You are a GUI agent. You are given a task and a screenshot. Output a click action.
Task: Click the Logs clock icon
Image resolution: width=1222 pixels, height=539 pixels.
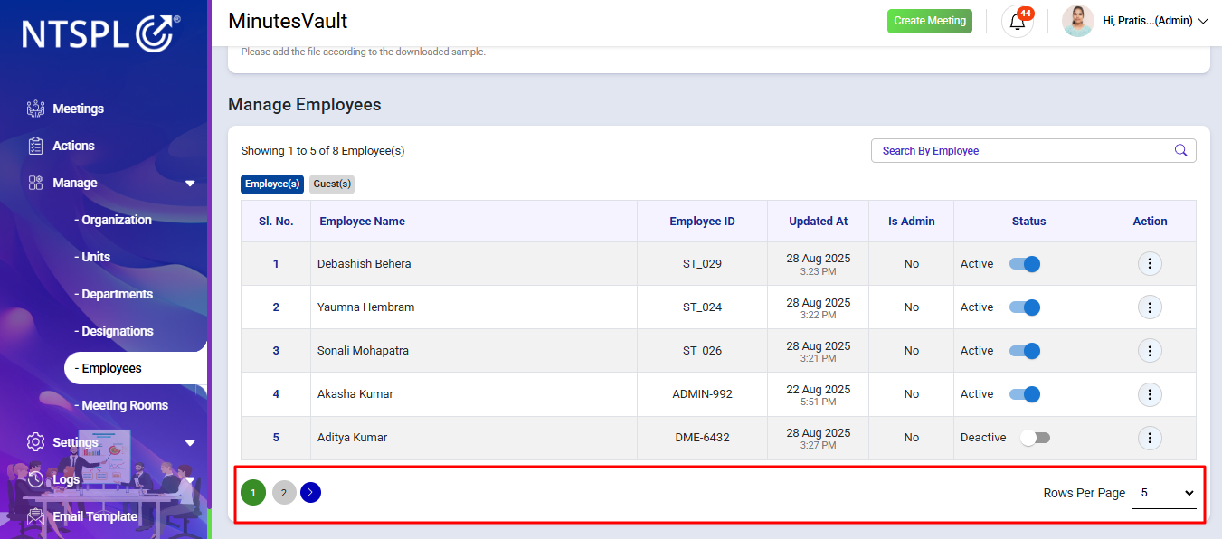click(35, 479)
